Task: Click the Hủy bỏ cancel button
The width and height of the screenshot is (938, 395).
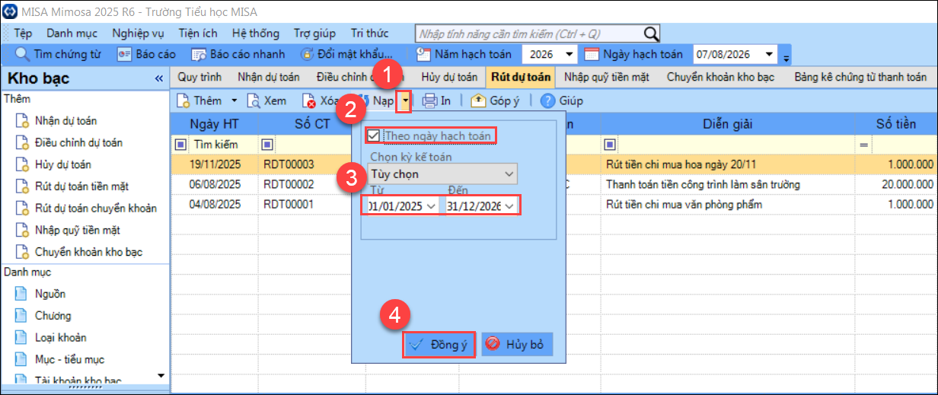Action: click(x=516, y=344)
